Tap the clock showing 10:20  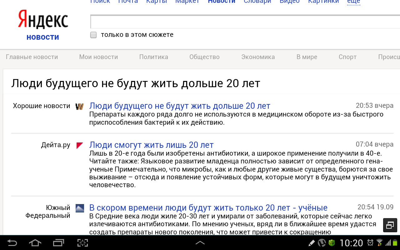point(351,243)
